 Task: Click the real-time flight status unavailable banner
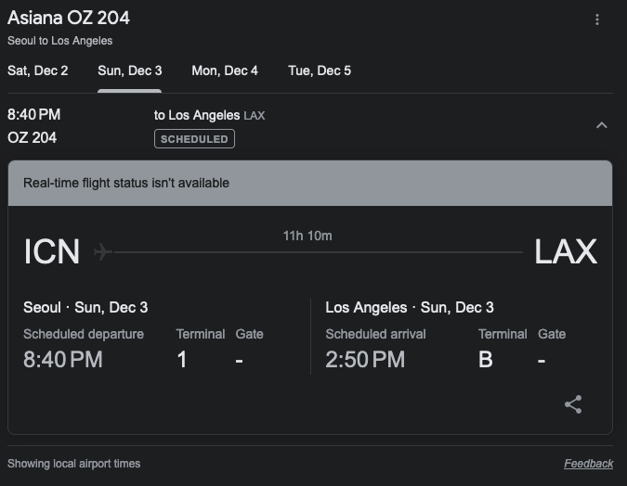point(310,184)
